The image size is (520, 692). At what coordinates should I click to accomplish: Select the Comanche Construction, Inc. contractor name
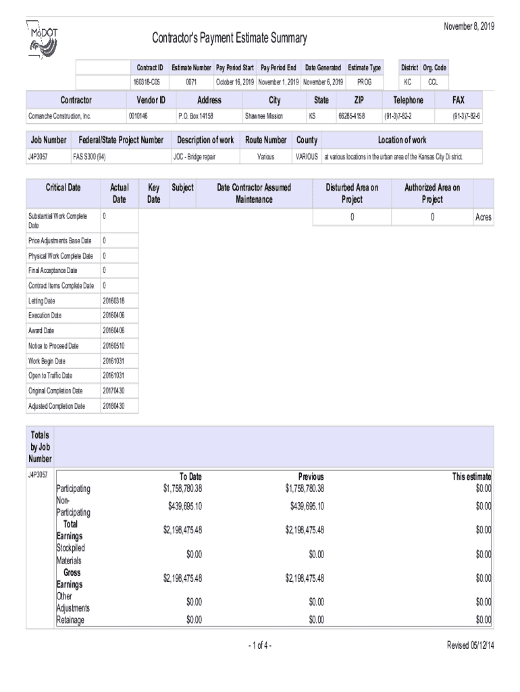click(59, 116)
